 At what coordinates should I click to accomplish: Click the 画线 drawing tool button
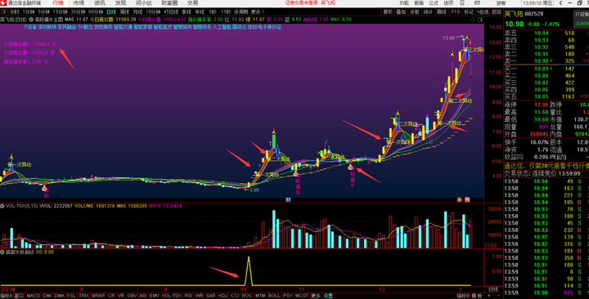click(442, 12)
